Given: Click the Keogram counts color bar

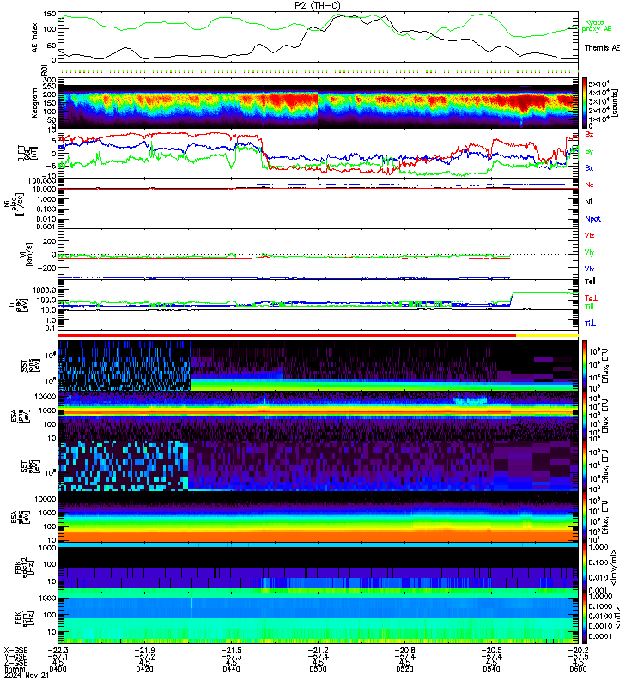Looking at the screenshot, I should (585, 103).
